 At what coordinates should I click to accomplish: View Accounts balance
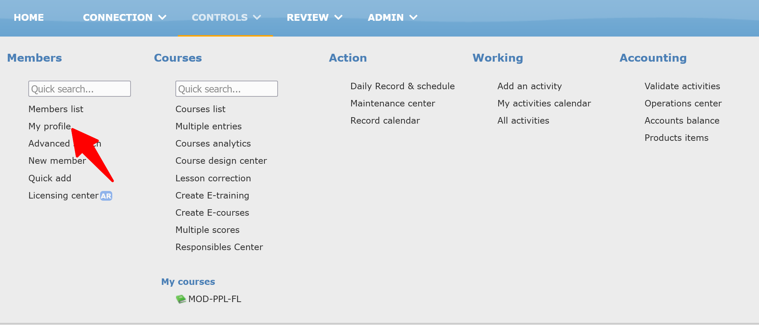click(x=682, y=121)
